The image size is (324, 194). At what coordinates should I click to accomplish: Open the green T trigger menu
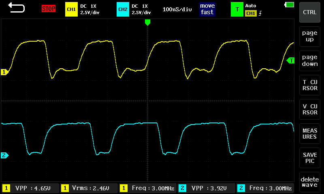[x=237, y=9]
